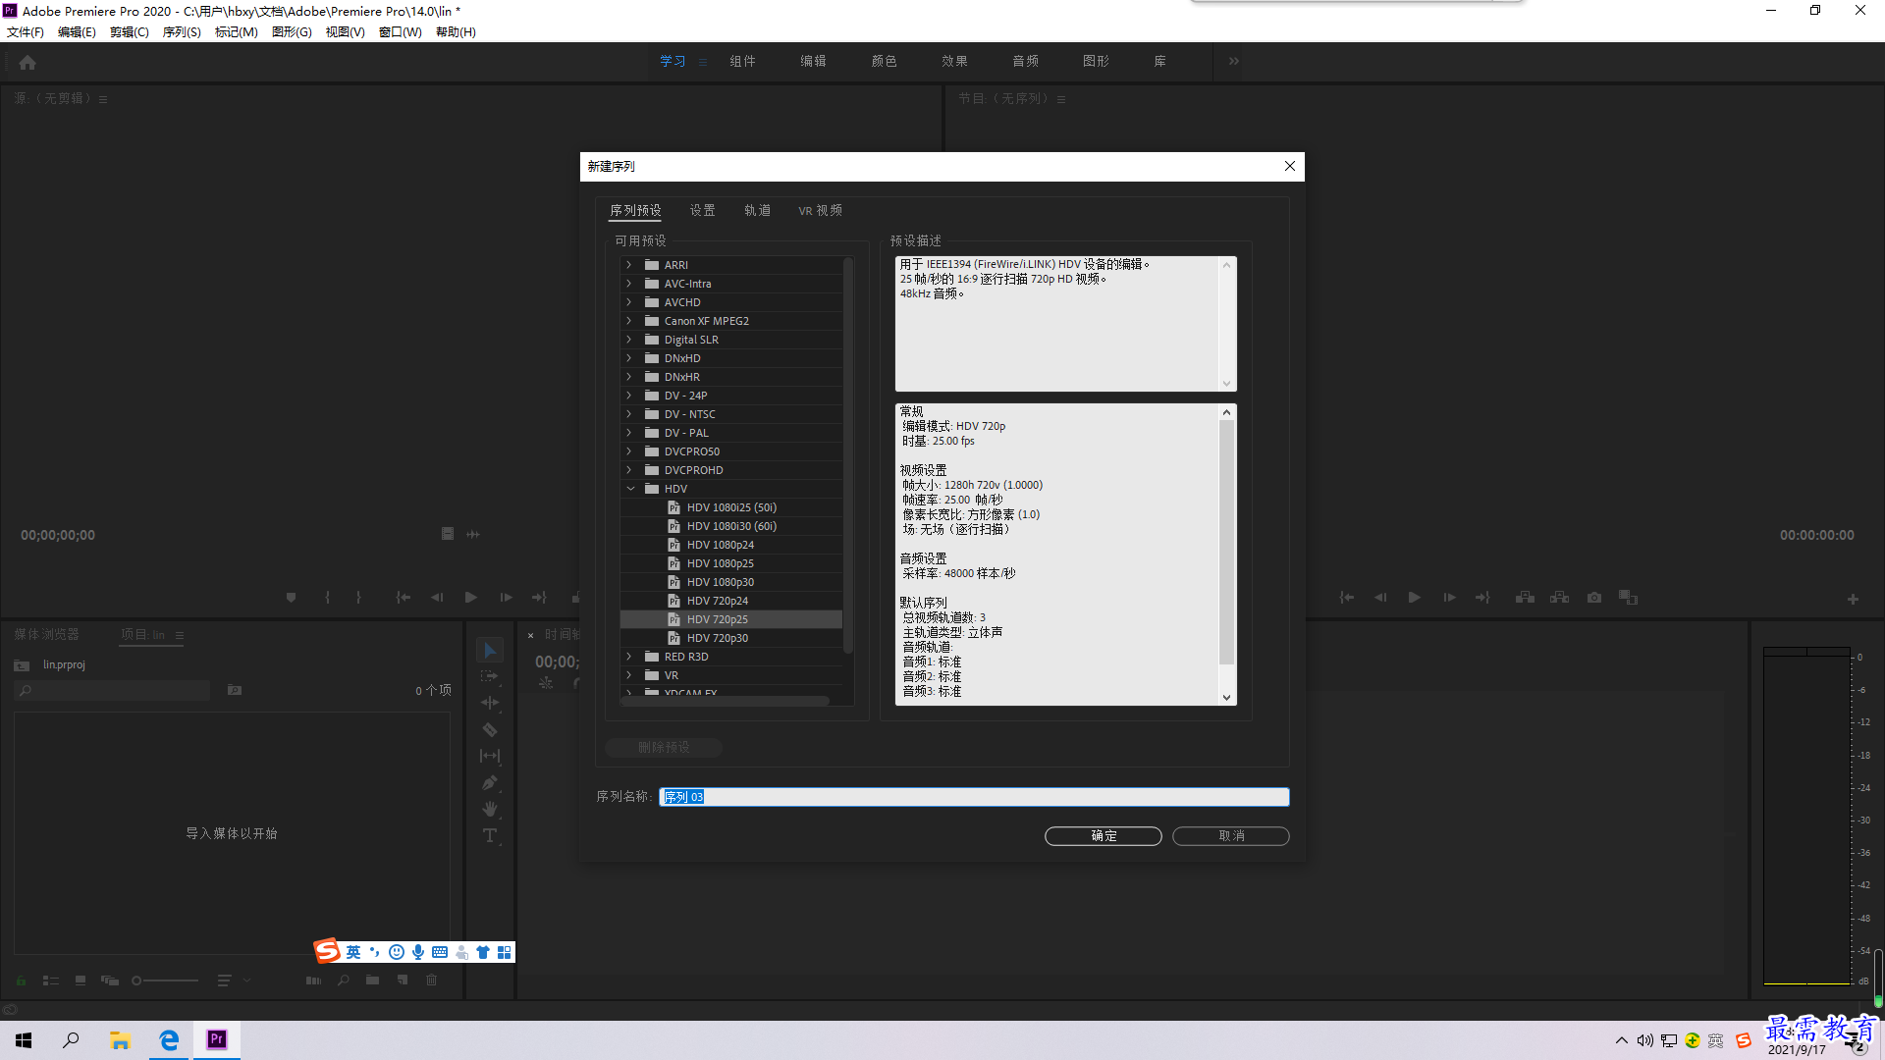Expand the DNxHD preset folder

pyautogui.click(x=629, y=358)
